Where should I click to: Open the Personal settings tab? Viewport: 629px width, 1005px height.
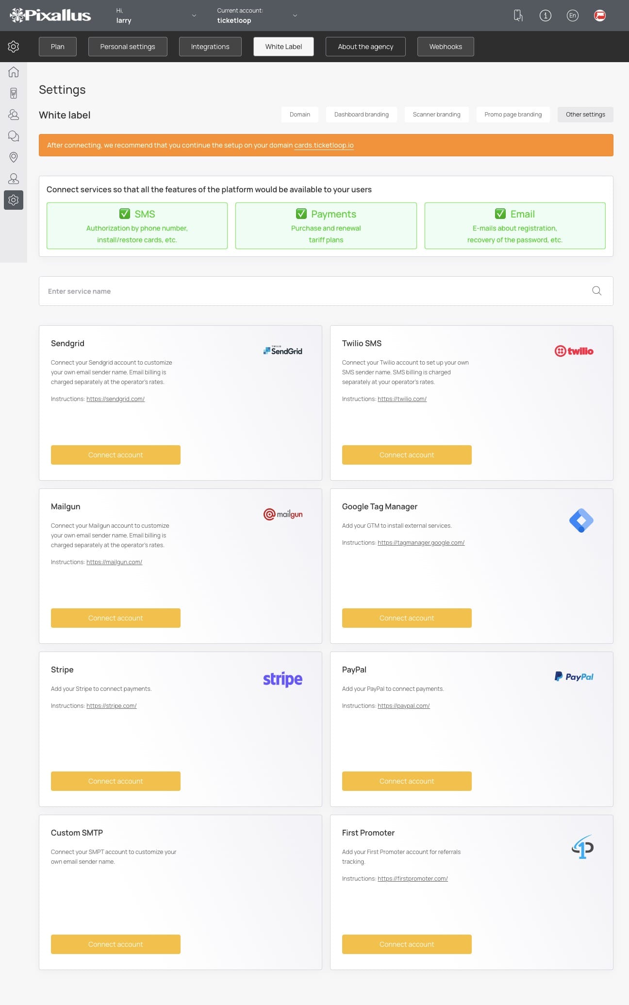(x=128, y=47)
